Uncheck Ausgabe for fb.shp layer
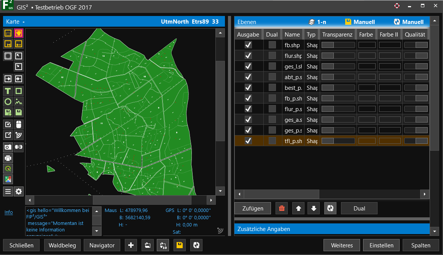Image resolution: width=443 pixels, height=255 pixels. [x=248, y=45]
